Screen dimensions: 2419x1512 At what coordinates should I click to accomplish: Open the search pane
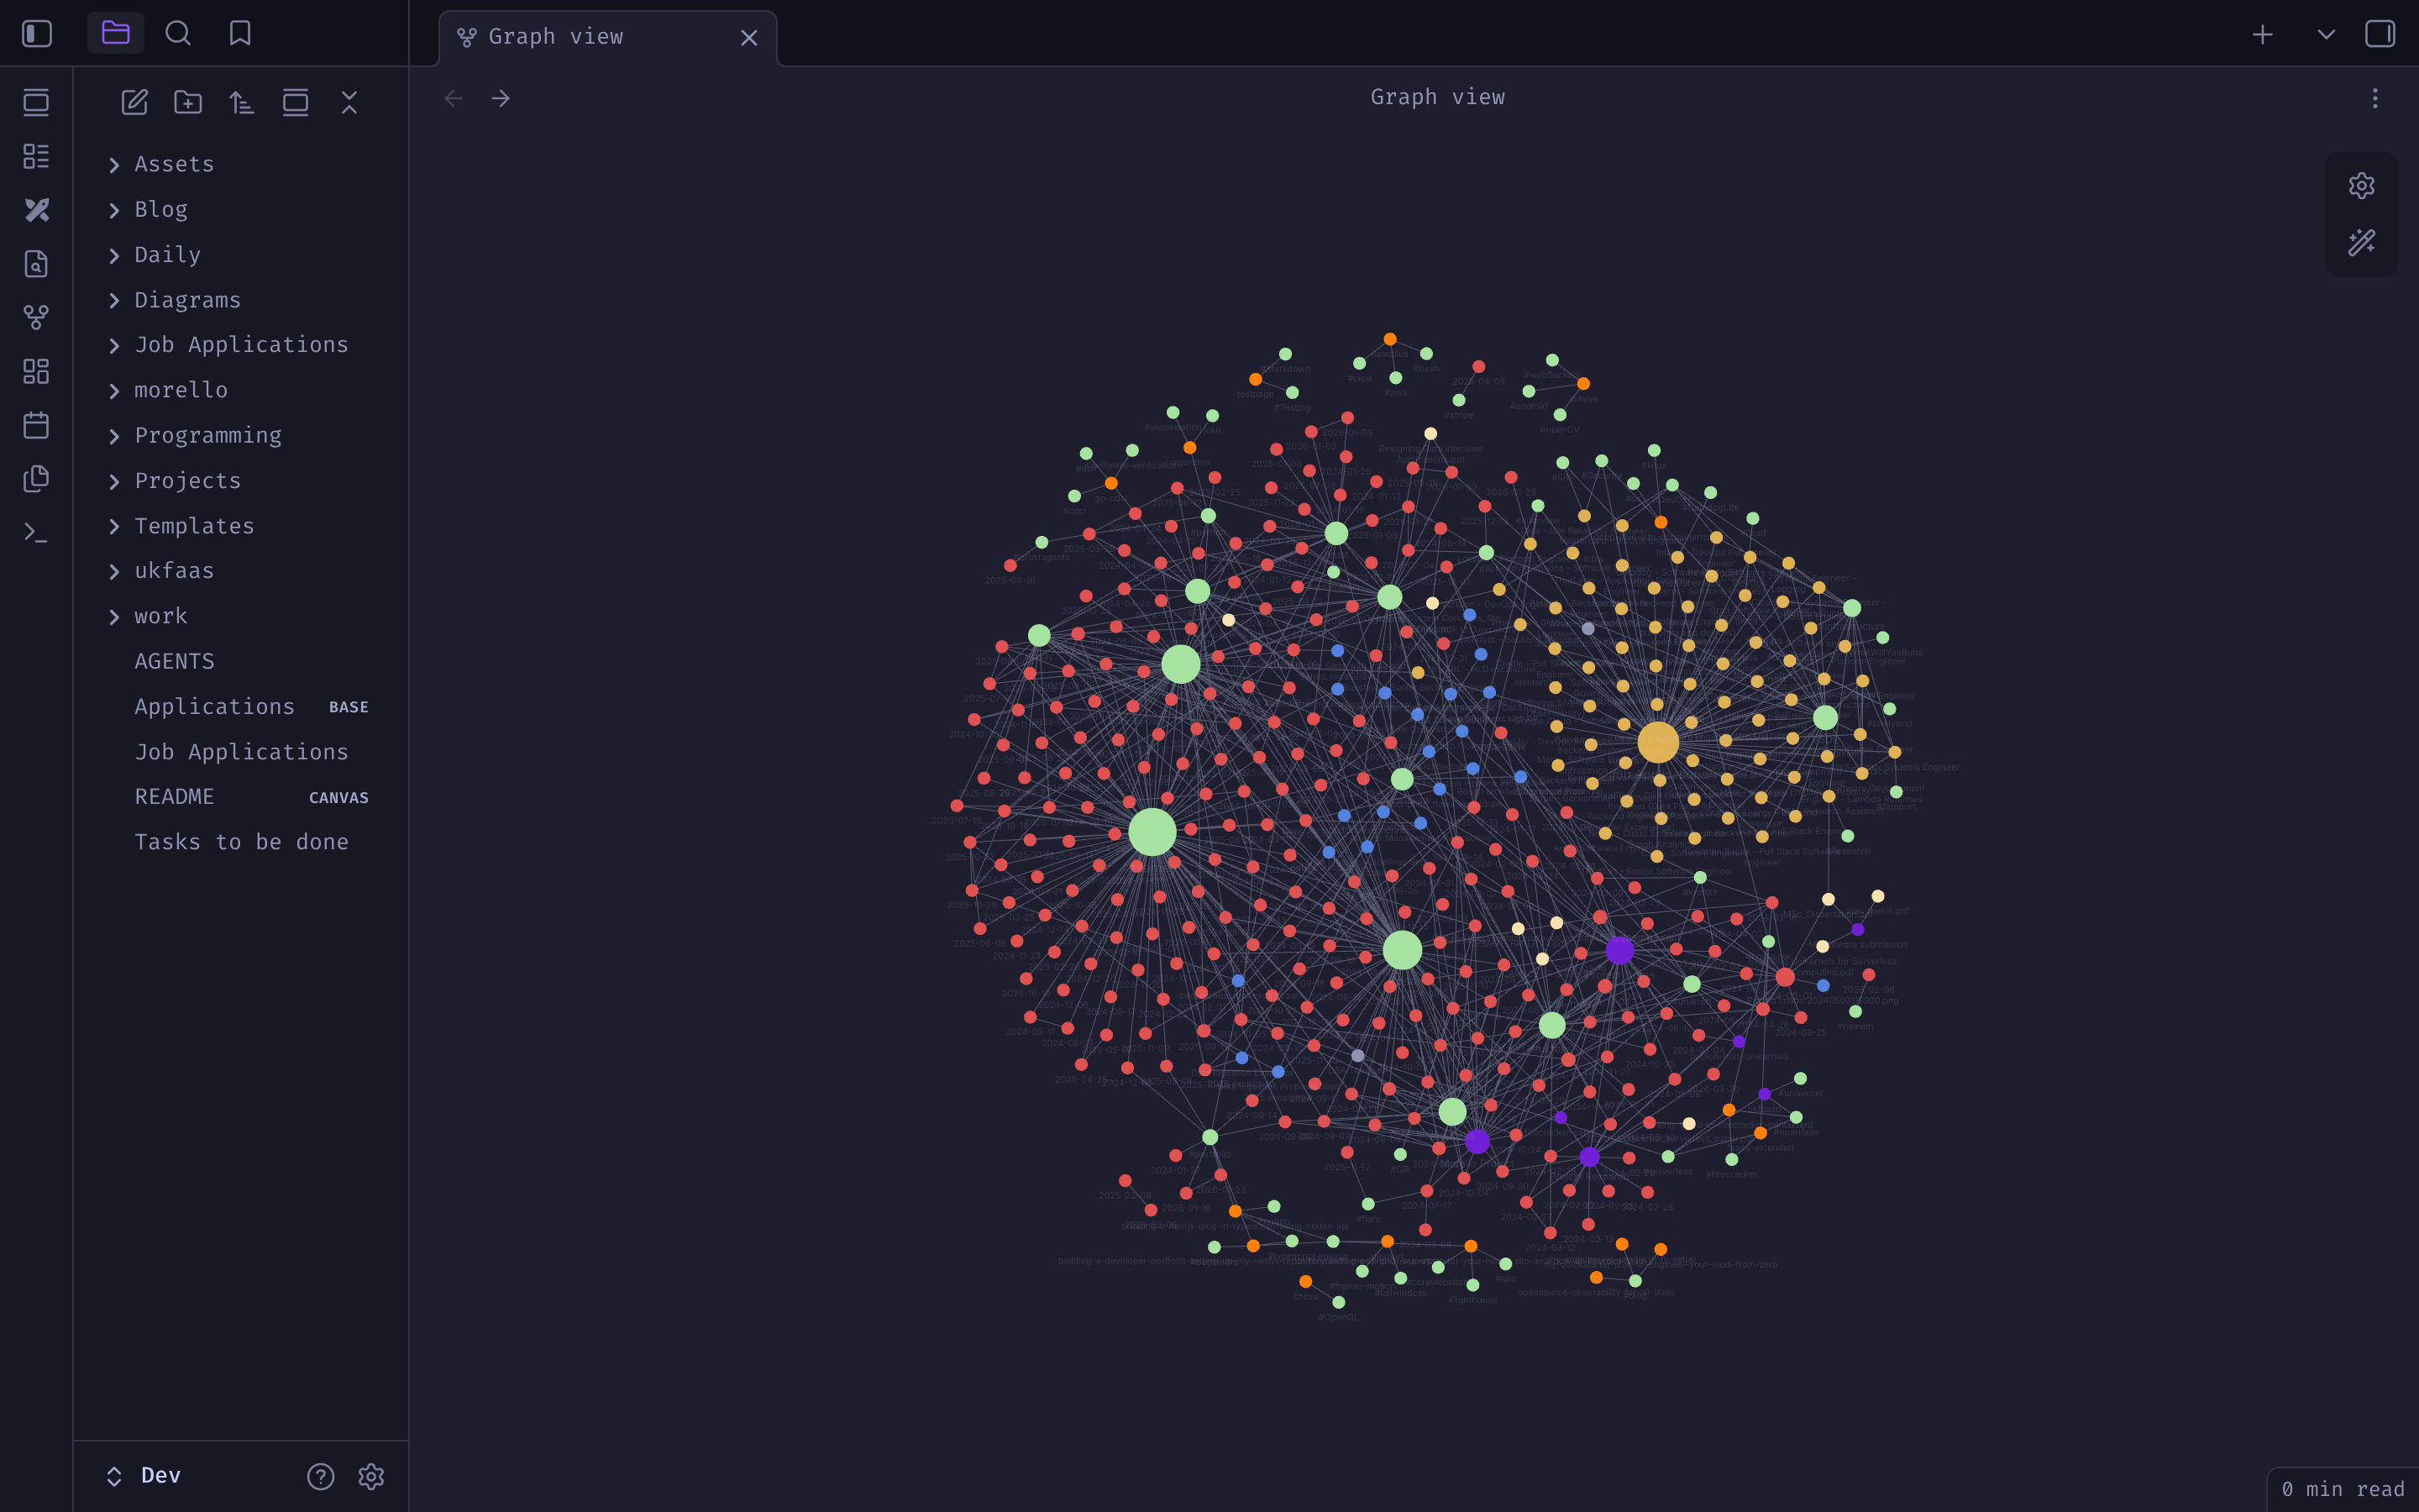(x=178, y=34)
